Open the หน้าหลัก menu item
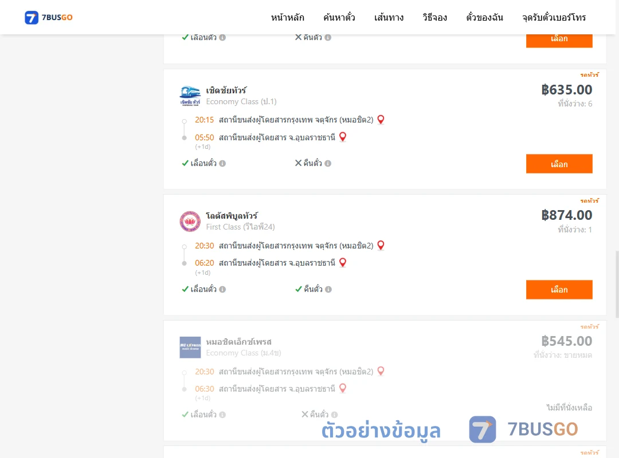Image resolution: width=619 pixels, height=458 pixels. [x=287, y=17]
